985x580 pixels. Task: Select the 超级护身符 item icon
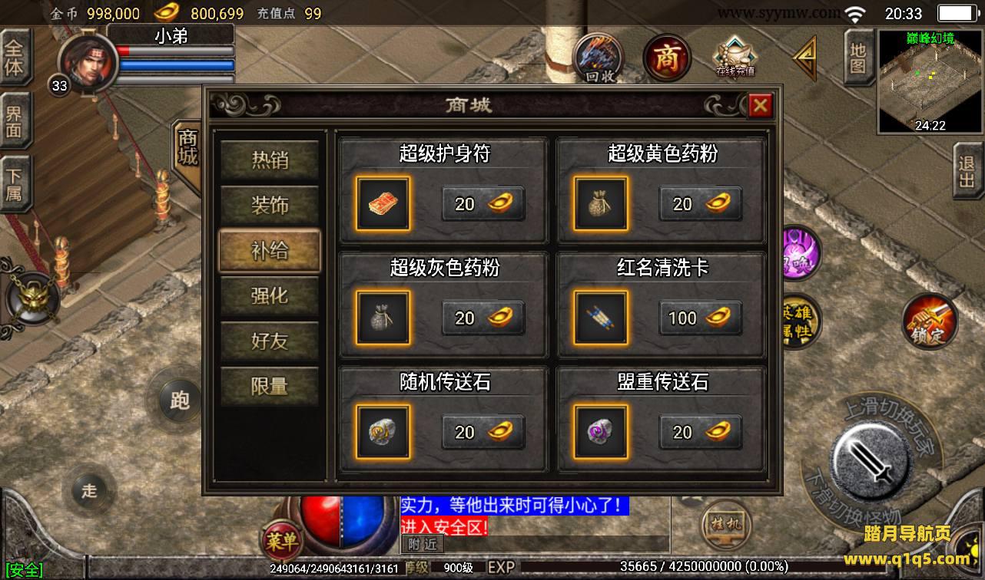click(383, 203)
